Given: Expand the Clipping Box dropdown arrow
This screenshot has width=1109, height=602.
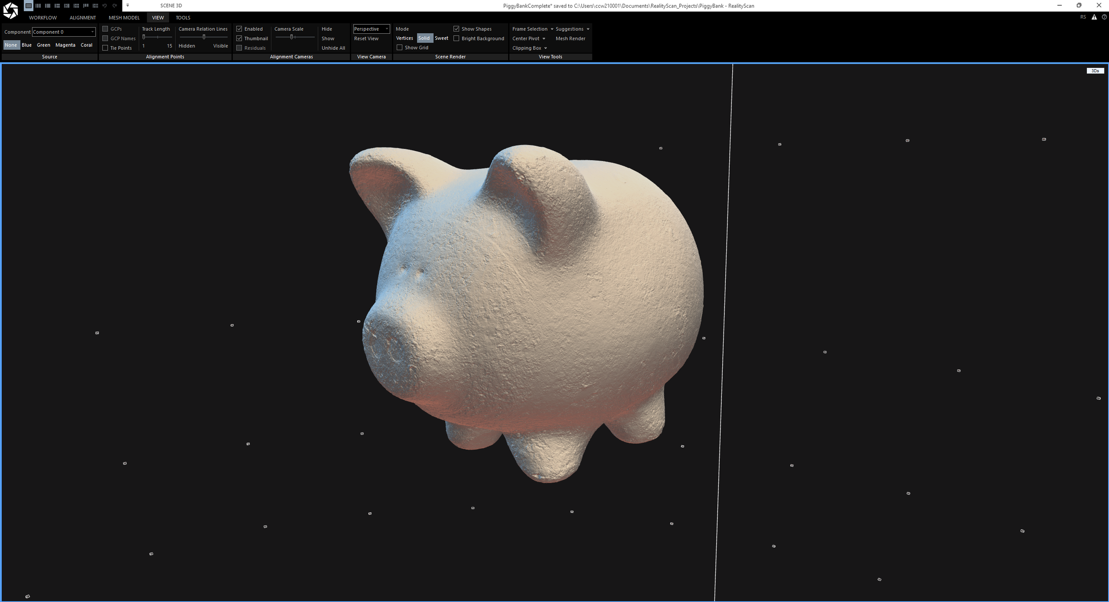Looking at the screenshot, I should tap(545, 48).
